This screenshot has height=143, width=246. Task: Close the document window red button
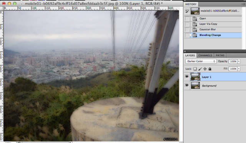(x=4, y=3)
